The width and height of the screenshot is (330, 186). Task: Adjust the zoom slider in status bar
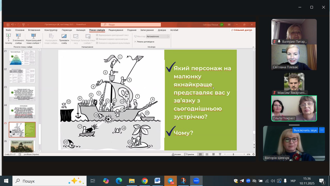[233, 154]
